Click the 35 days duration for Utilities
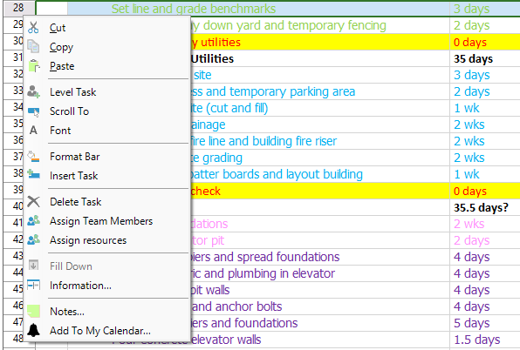Screen dimensions: 520x350 click(x=473, y=59)
